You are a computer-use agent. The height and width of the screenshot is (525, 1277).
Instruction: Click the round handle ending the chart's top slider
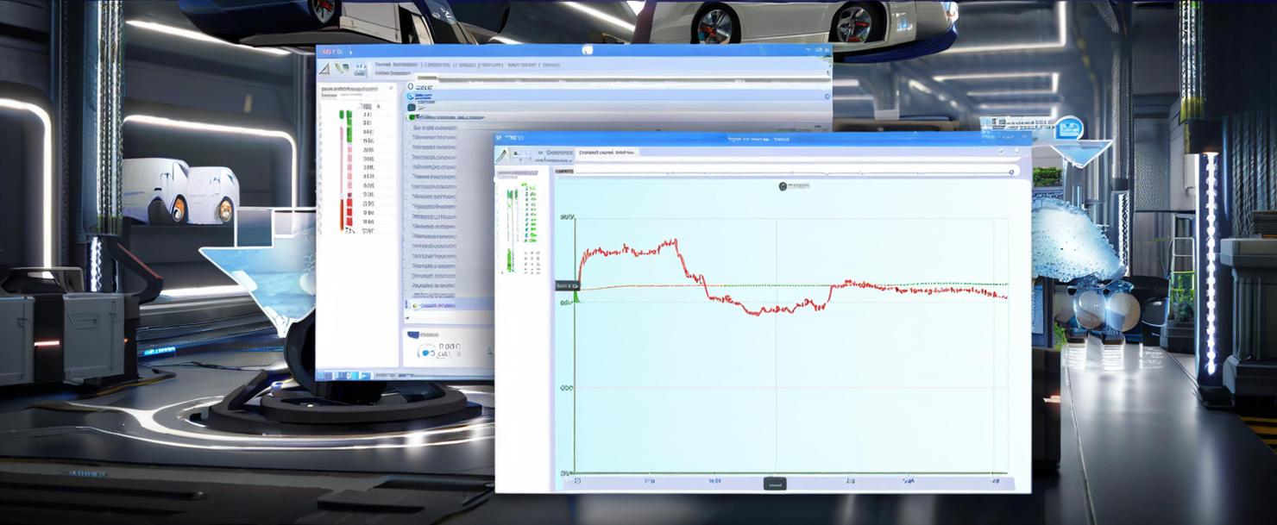coord(1011,172)
